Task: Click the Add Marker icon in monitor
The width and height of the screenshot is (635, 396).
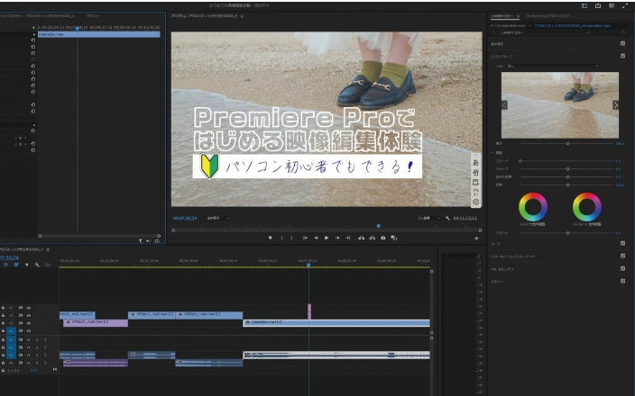Action: [270, 238]
